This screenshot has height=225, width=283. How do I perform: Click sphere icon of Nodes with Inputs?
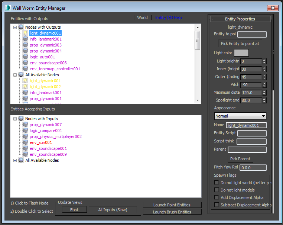point(21,119)
